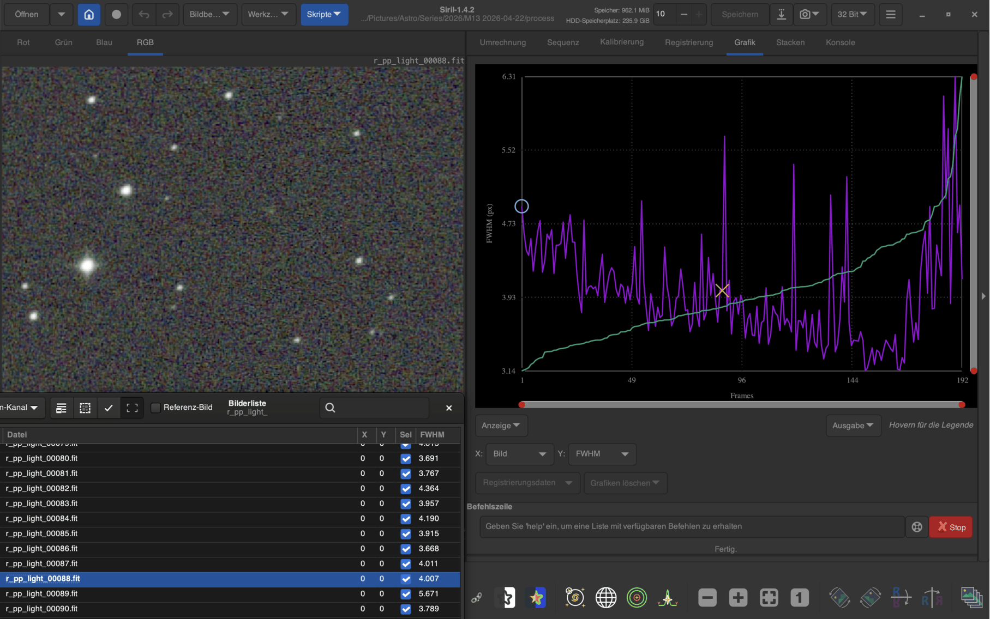Rotate image clockwise icon
The width and height of the screenshot is (990, 619).
[x=871, y=598]
